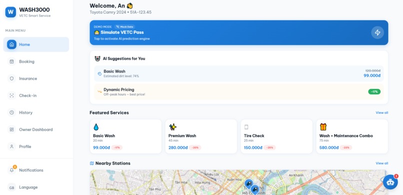Select History in main menu
Viewport: 403px width, 195px height.
(36, 113)
